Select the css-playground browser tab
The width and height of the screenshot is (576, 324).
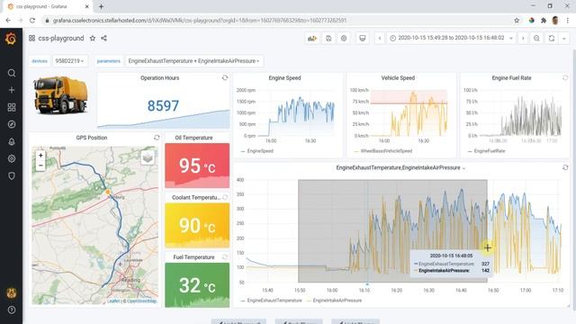coord(48,6)
